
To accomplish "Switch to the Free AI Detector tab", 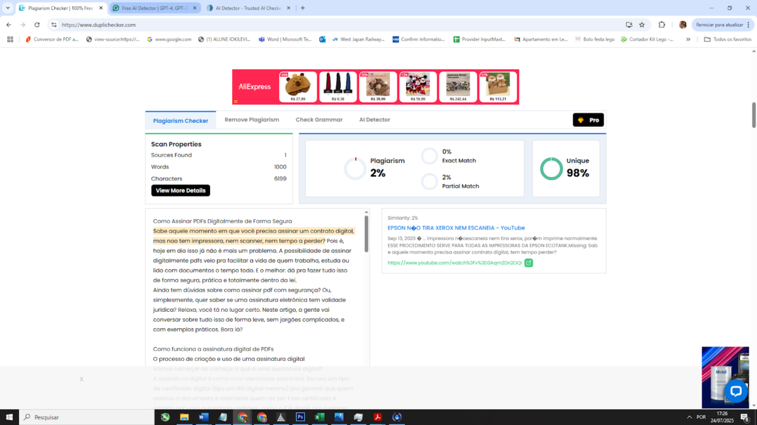I will [153, 8].
